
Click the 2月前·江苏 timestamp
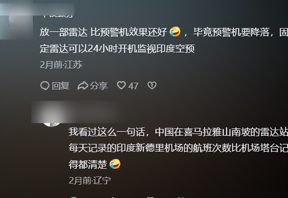pos(61,65)
